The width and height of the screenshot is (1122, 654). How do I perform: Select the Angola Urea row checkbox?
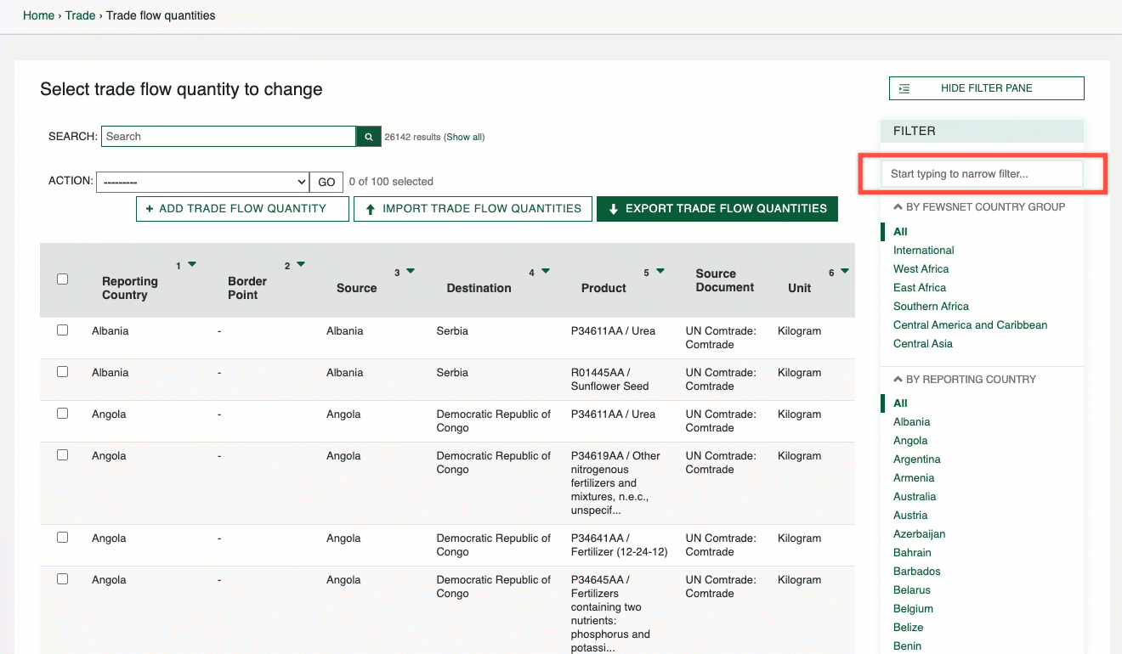62,414
